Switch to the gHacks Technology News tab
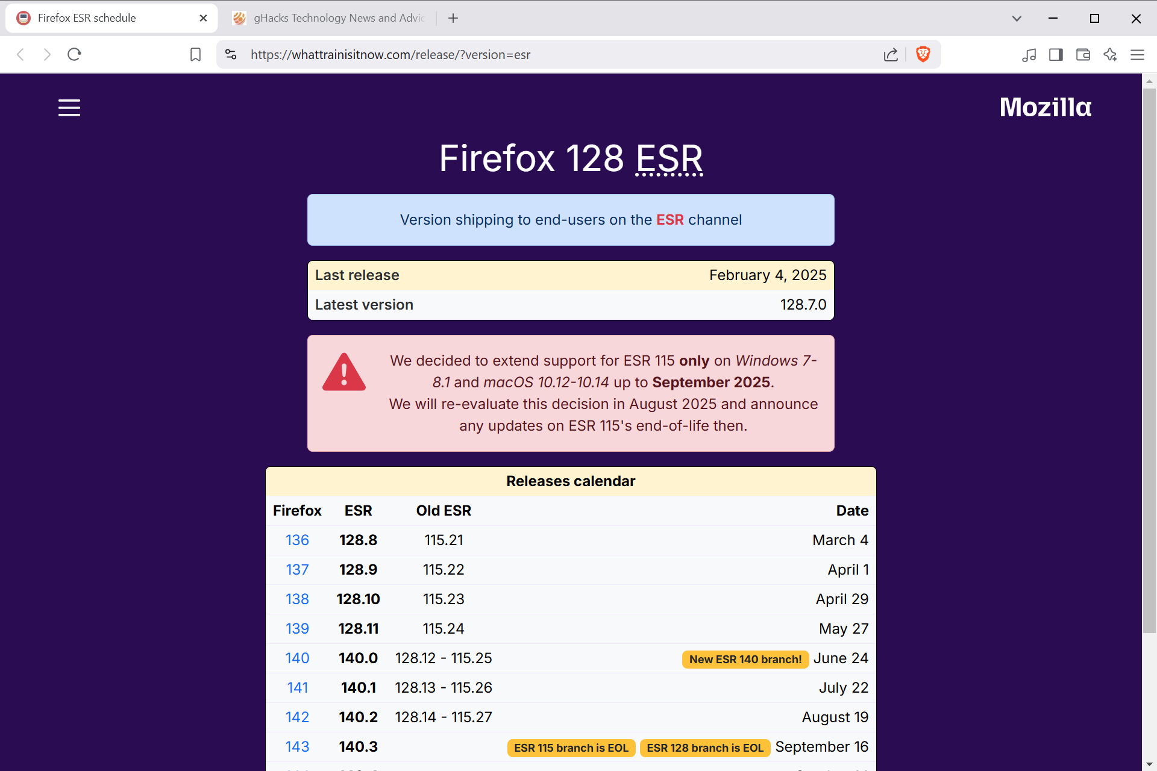This screenshot has height=771, width=1157. (x=328, y=18)
